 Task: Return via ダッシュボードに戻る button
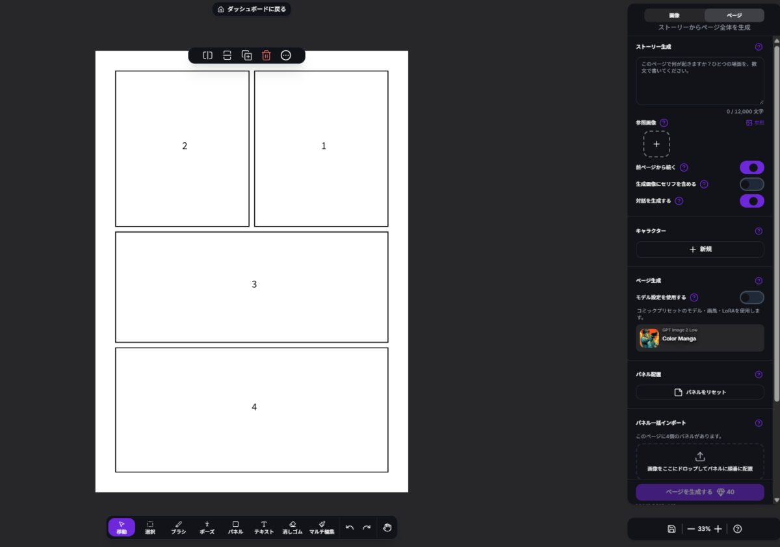pyautogui.click(x=252, y=9)
